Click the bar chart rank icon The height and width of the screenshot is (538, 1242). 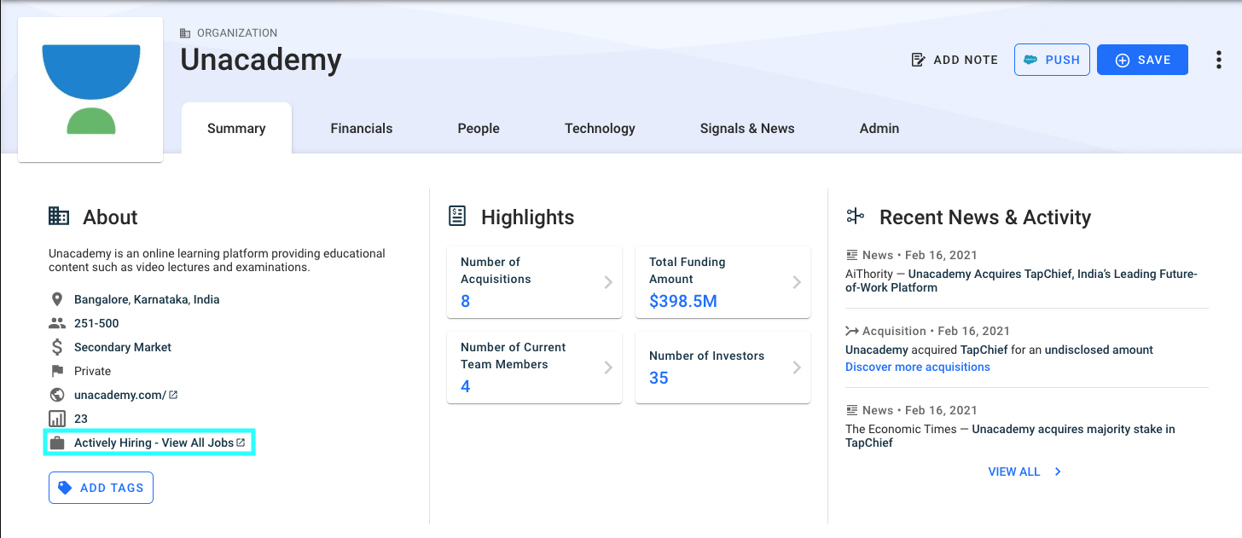(x=57, y=419)
